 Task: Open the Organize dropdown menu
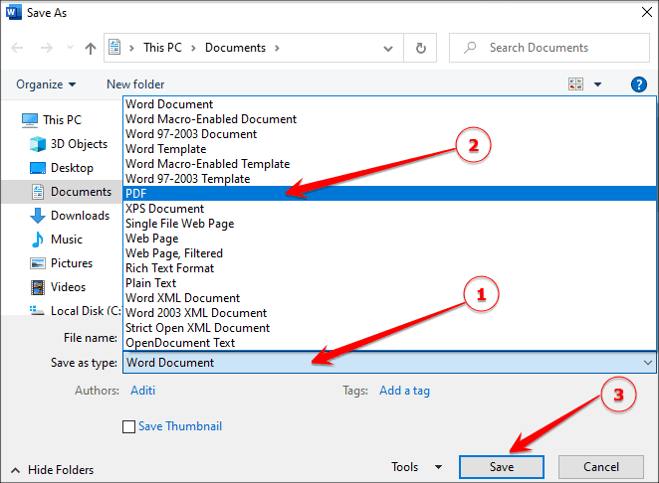pos(46,84)
